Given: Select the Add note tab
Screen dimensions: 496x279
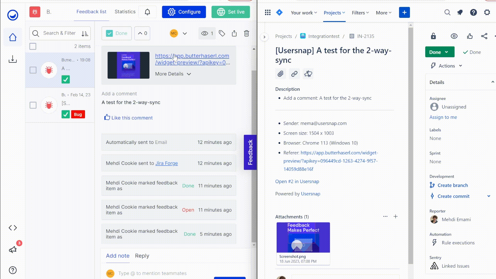Looking at the screenshot, I should click(118, 256).
